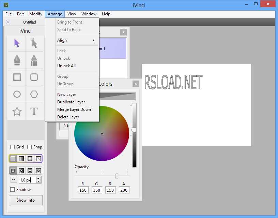
Task: Click the R value field
Action: [83, 190]
